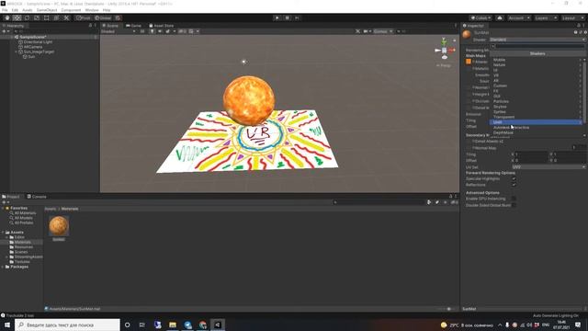The image size is (588, 331).
Task: Uncheck Specular Highlights checkbox
Action: tap(514, 179)
